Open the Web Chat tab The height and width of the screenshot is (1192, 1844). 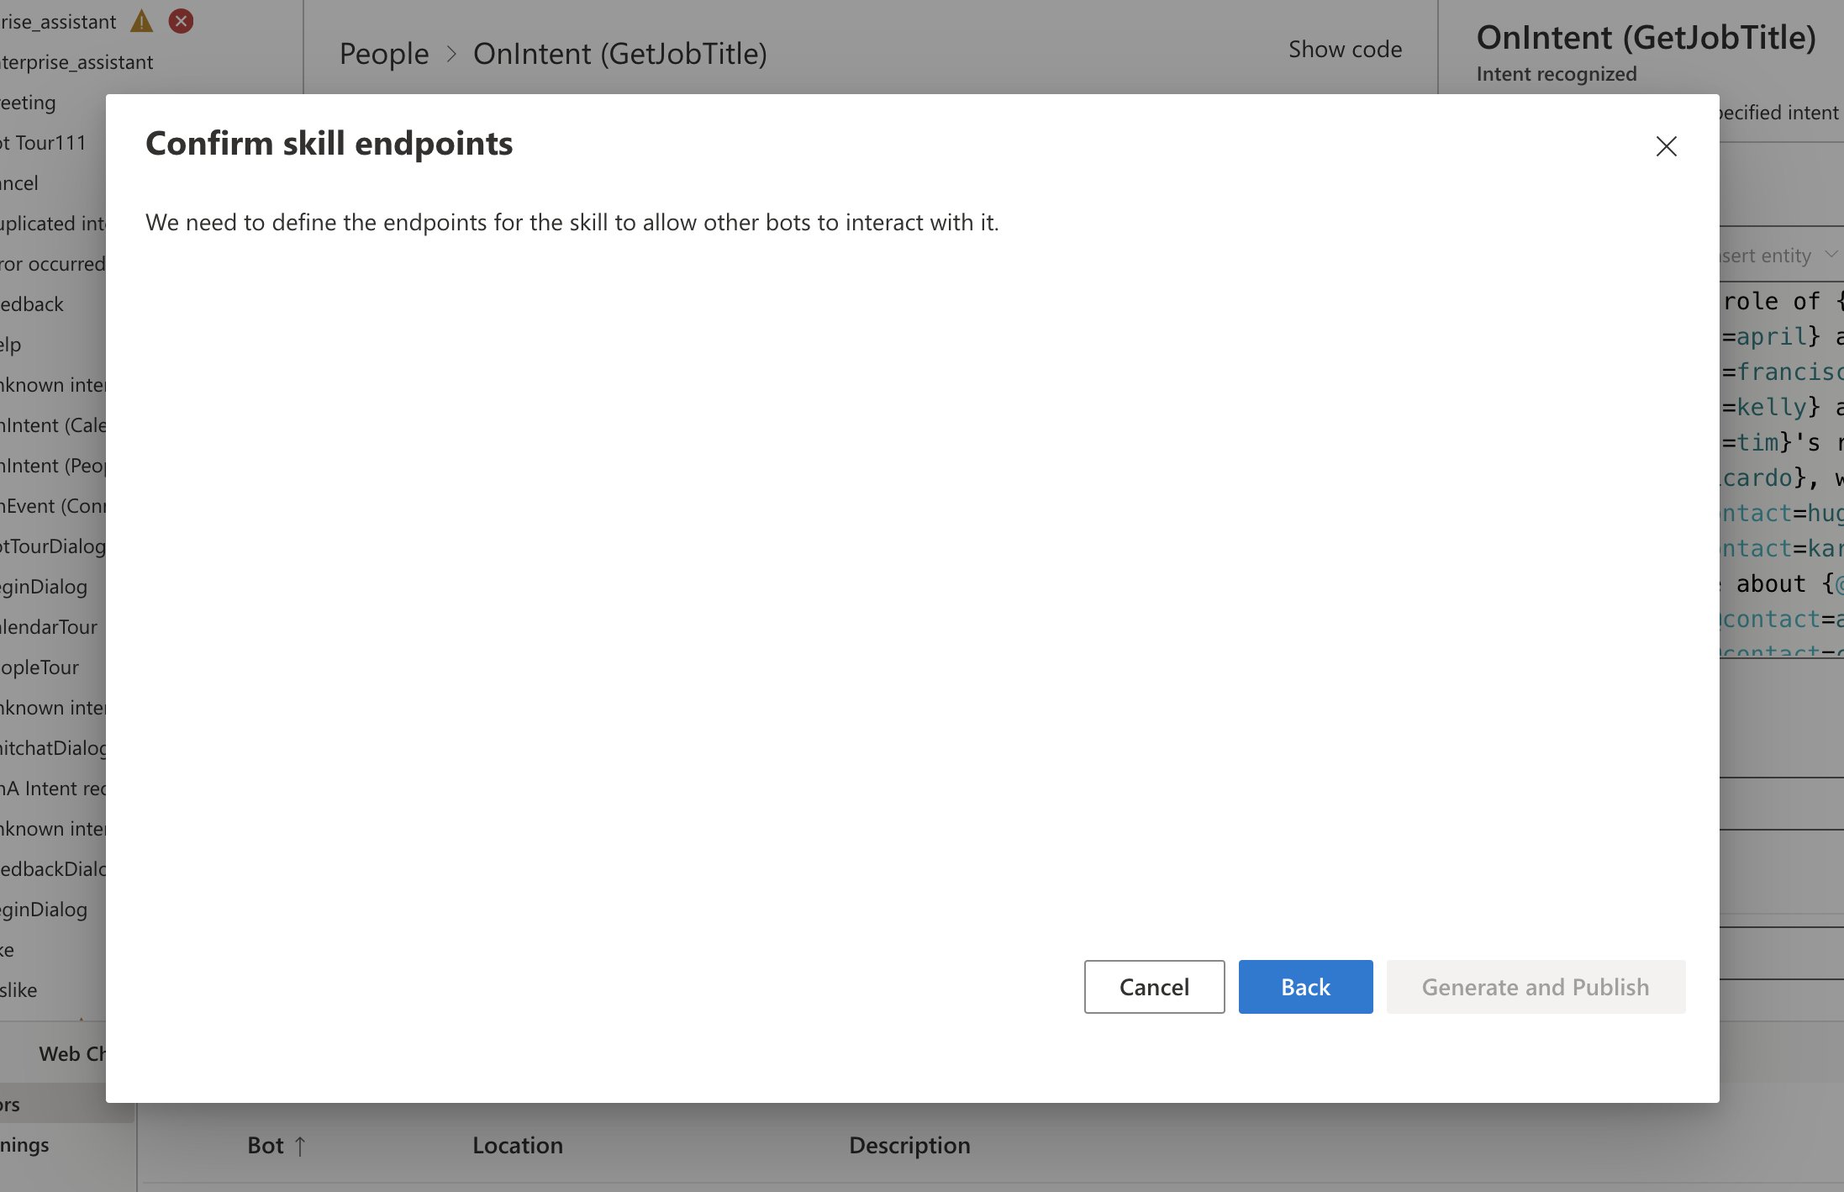click(71, 1054)
